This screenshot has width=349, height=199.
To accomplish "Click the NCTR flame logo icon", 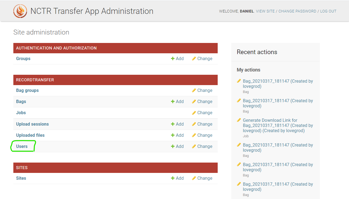I will point(20,11).
